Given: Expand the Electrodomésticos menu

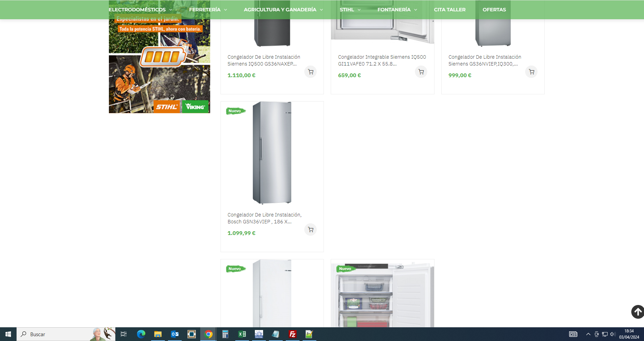Looking at the screenshot, I should (x=140, y=10).
